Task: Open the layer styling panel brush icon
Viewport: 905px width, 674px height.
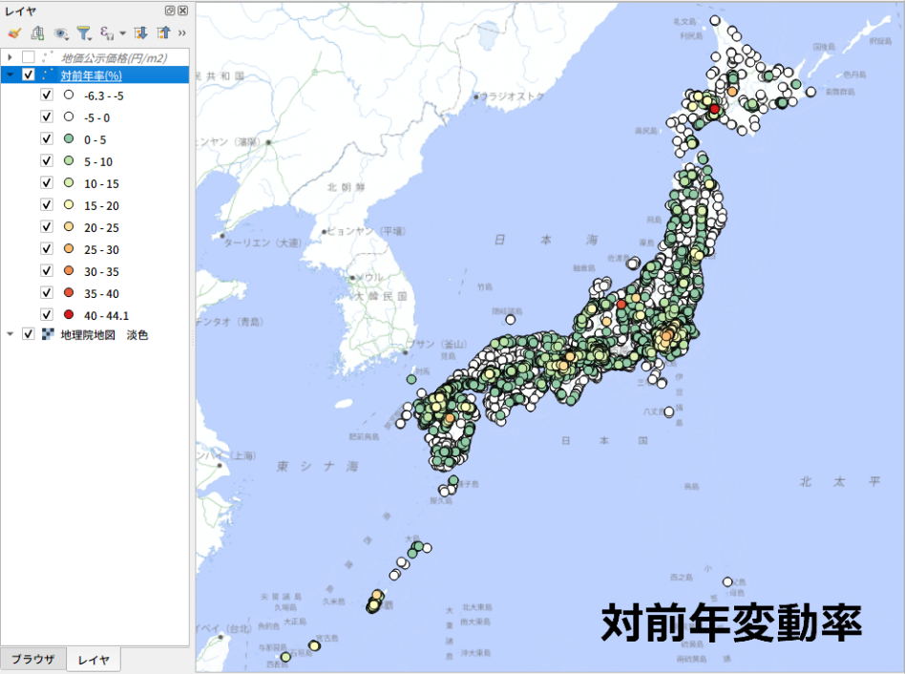Action: coord(13,33)
